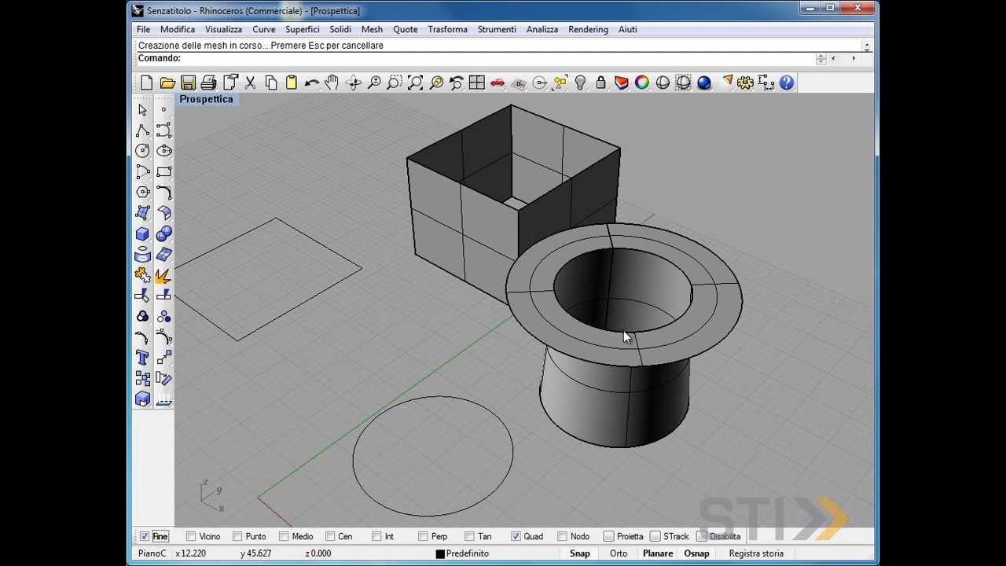Undo last action arrow icon
Viewport: 1006px width, 566px height.
tap(312, 83)
